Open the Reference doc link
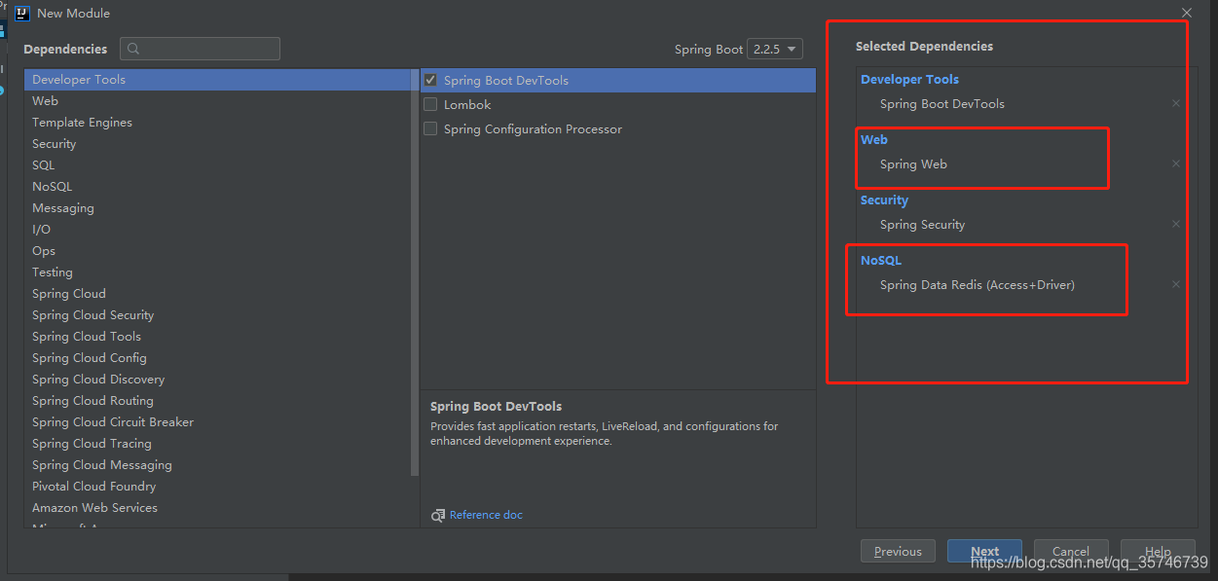This screenshot has width=1218, height=581. (x=486, y=515)
